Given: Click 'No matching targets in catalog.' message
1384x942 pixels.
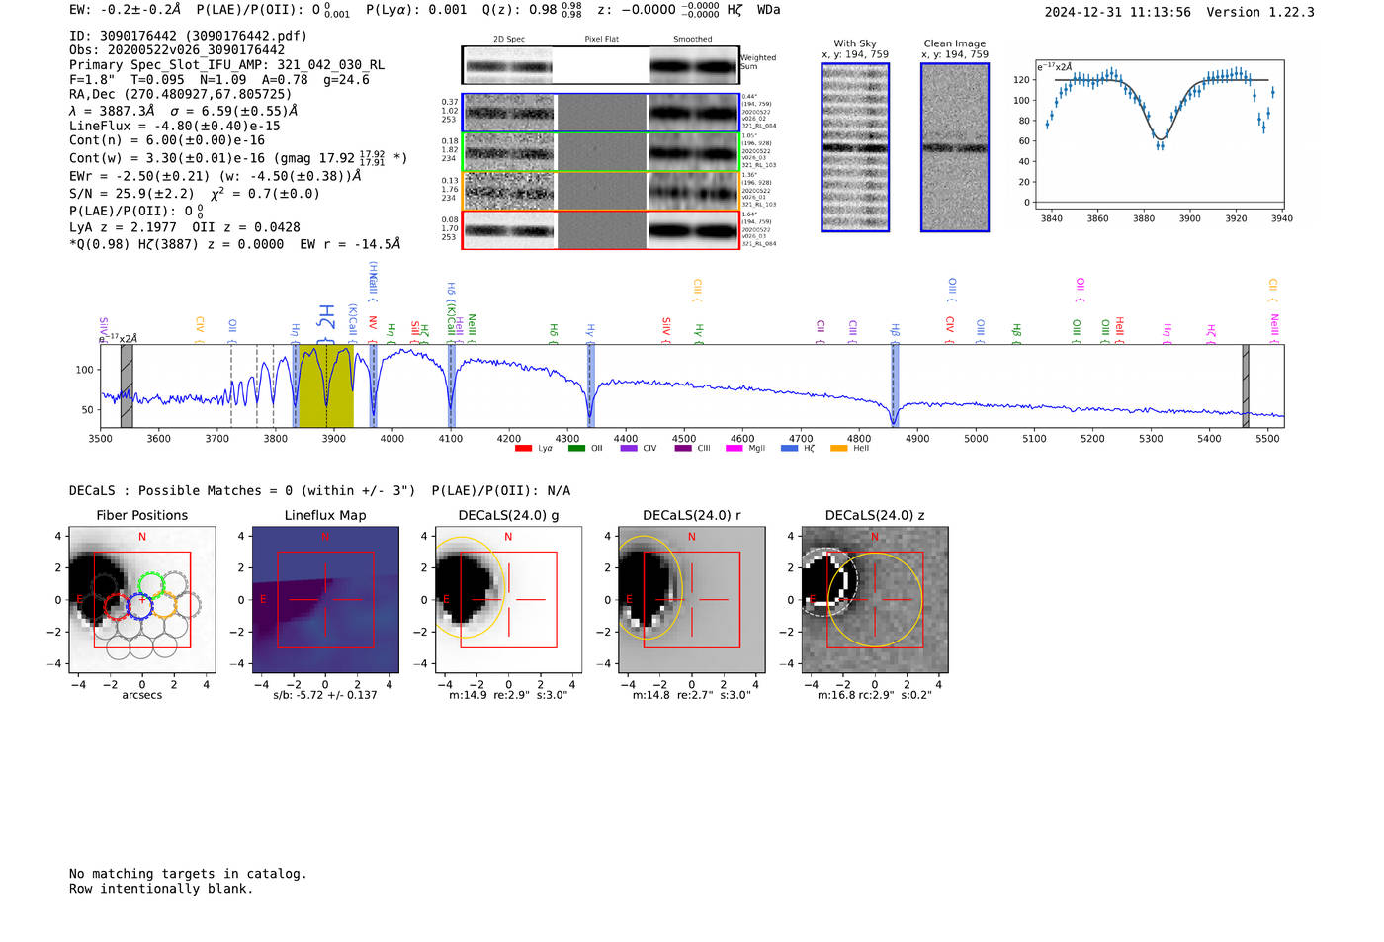Looking at the screenshot, I should 188,874.
